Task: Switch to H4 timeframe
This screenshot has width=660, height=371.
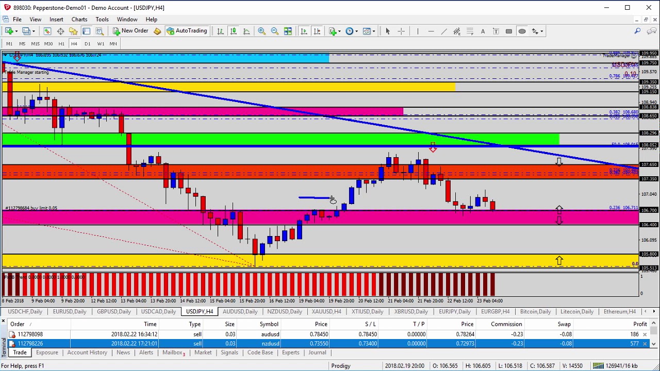Action: [74, 44]
